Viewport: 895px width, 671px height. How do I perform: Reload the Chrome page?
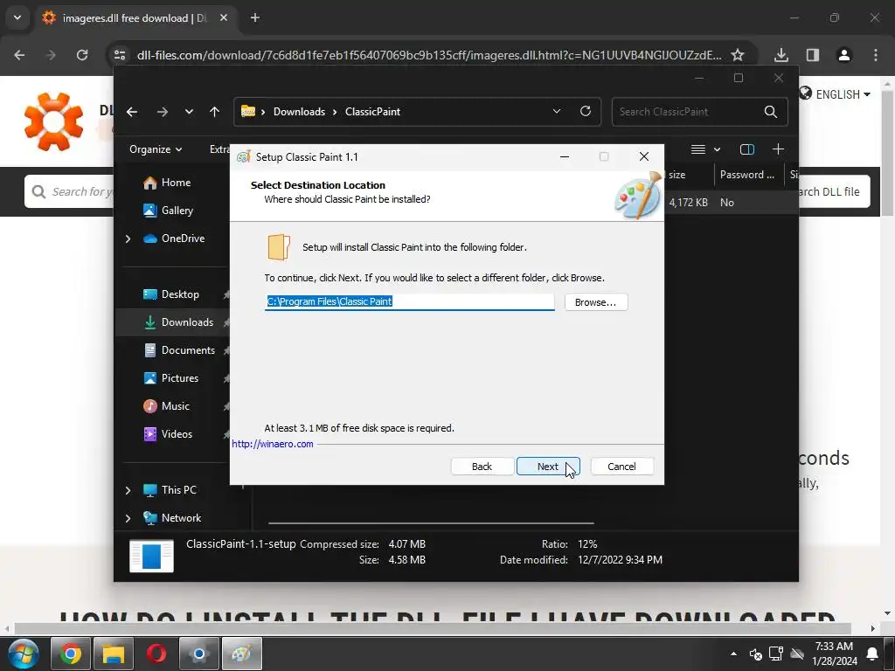(x=82, y=55)
